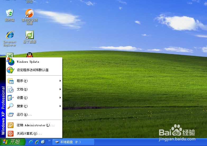Image resolution: width=207 pixels, height=146 pixels.
Task: Open the 回收站 recycle bin desktop icon
Action: 10,15
